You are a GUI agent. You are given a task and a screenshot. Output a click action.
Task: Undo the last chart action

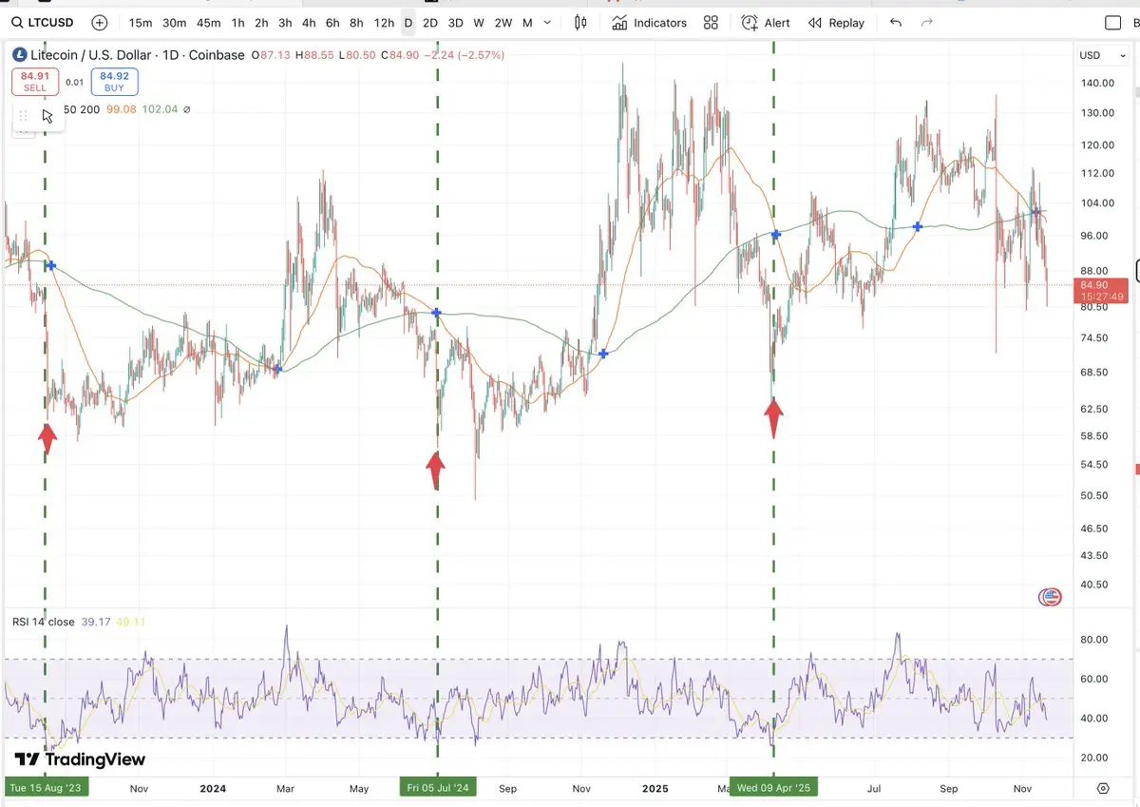click(x=896, y=23)
